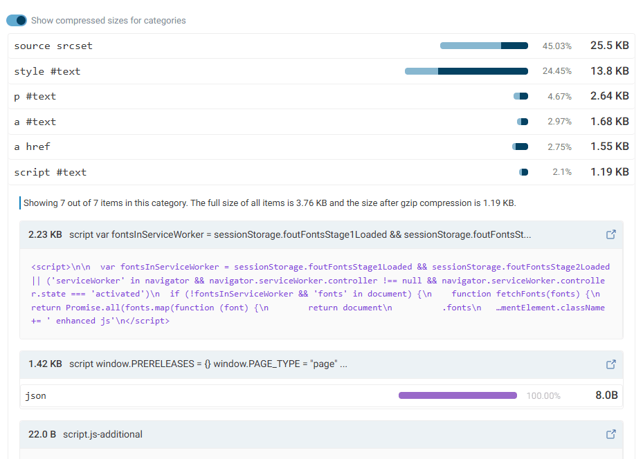Screen dimensions: 643x459
Task: Click the 25.5 KB source srcset size value
Action: [x=609, y=46]
